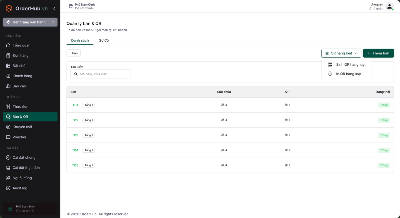Screen dimensions: 400x218
Task: Go to Tổng quan page
Action: coord(30,45)
